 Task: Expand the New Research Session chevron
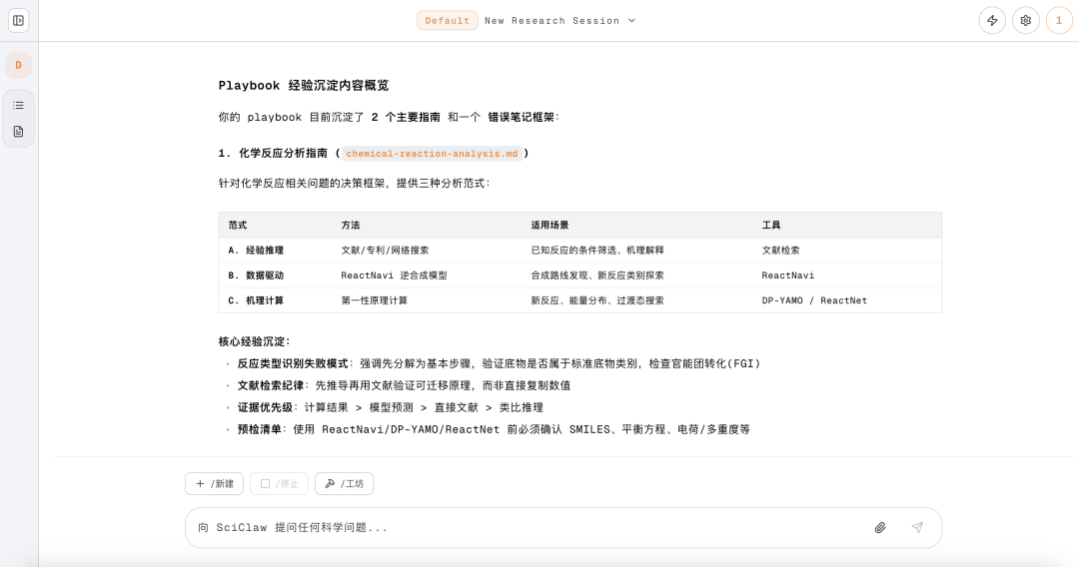(x=631, y=20)
